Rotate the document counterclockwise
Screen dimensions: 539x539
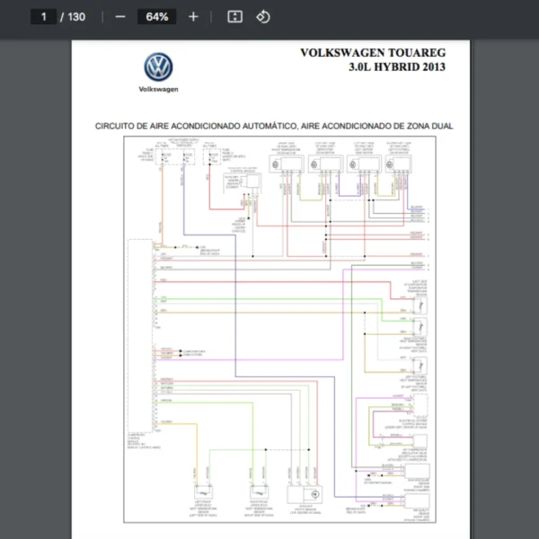click(263, 17)
